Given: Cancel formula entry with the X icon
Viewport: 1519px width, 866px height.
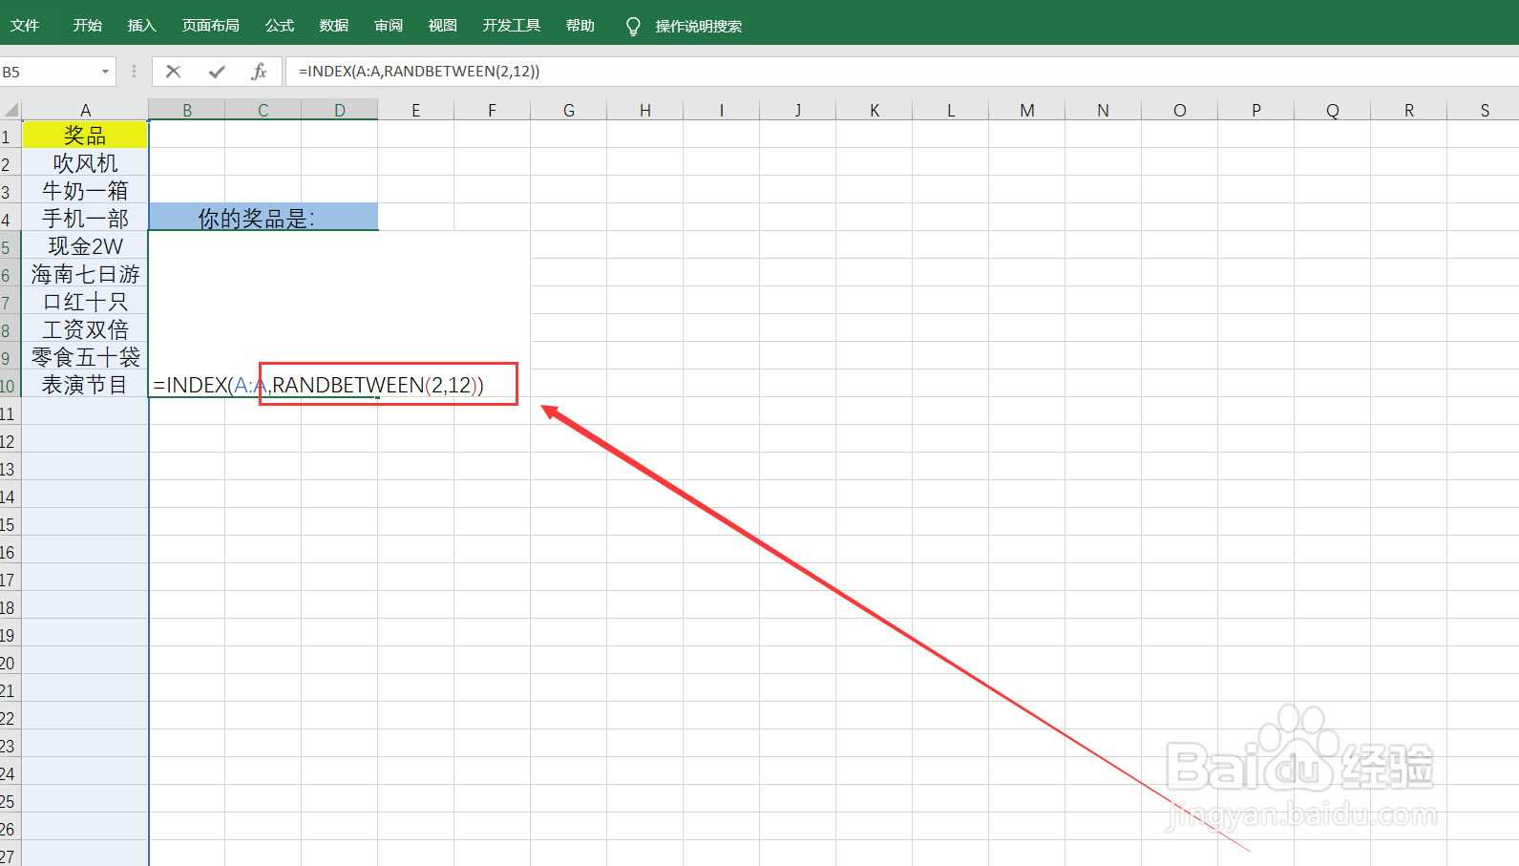Looking at the screenshot, I should 173,72.
